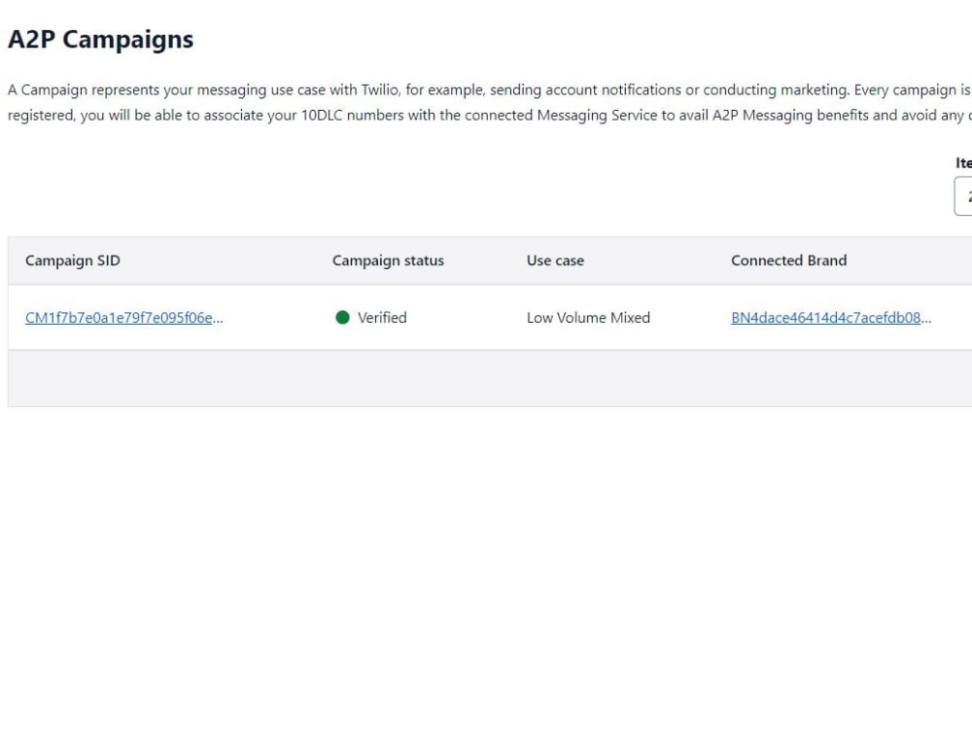Click the Use case column header
This screenshot has height=729, width=972.
[555, 260]
